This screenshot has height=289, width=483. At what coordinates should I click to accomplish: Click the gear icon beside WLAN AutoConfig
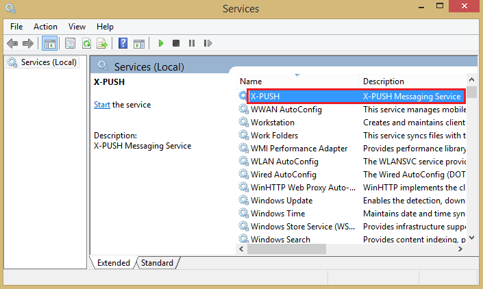click(244, 161)
